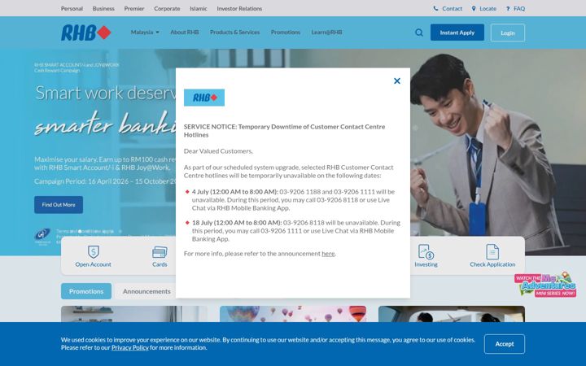The width and height of the screenshot is (586, 366).
Task: Open Products & Services menu
Action: pos(234,33)
